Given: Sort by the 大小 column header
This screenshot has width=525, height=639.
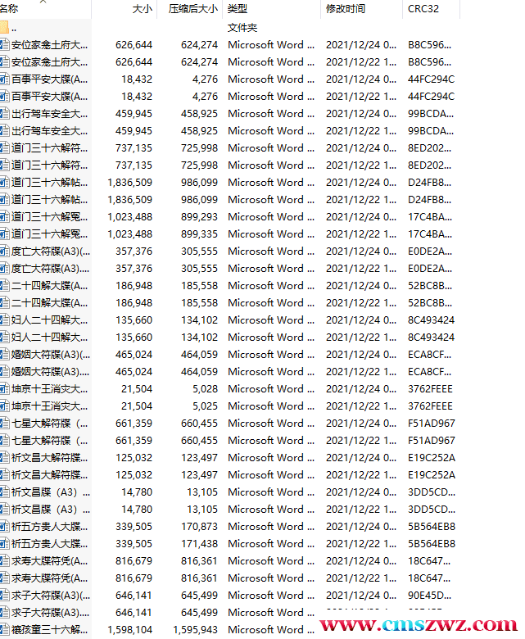Looking at the screenshot, I should coord(143,8).
